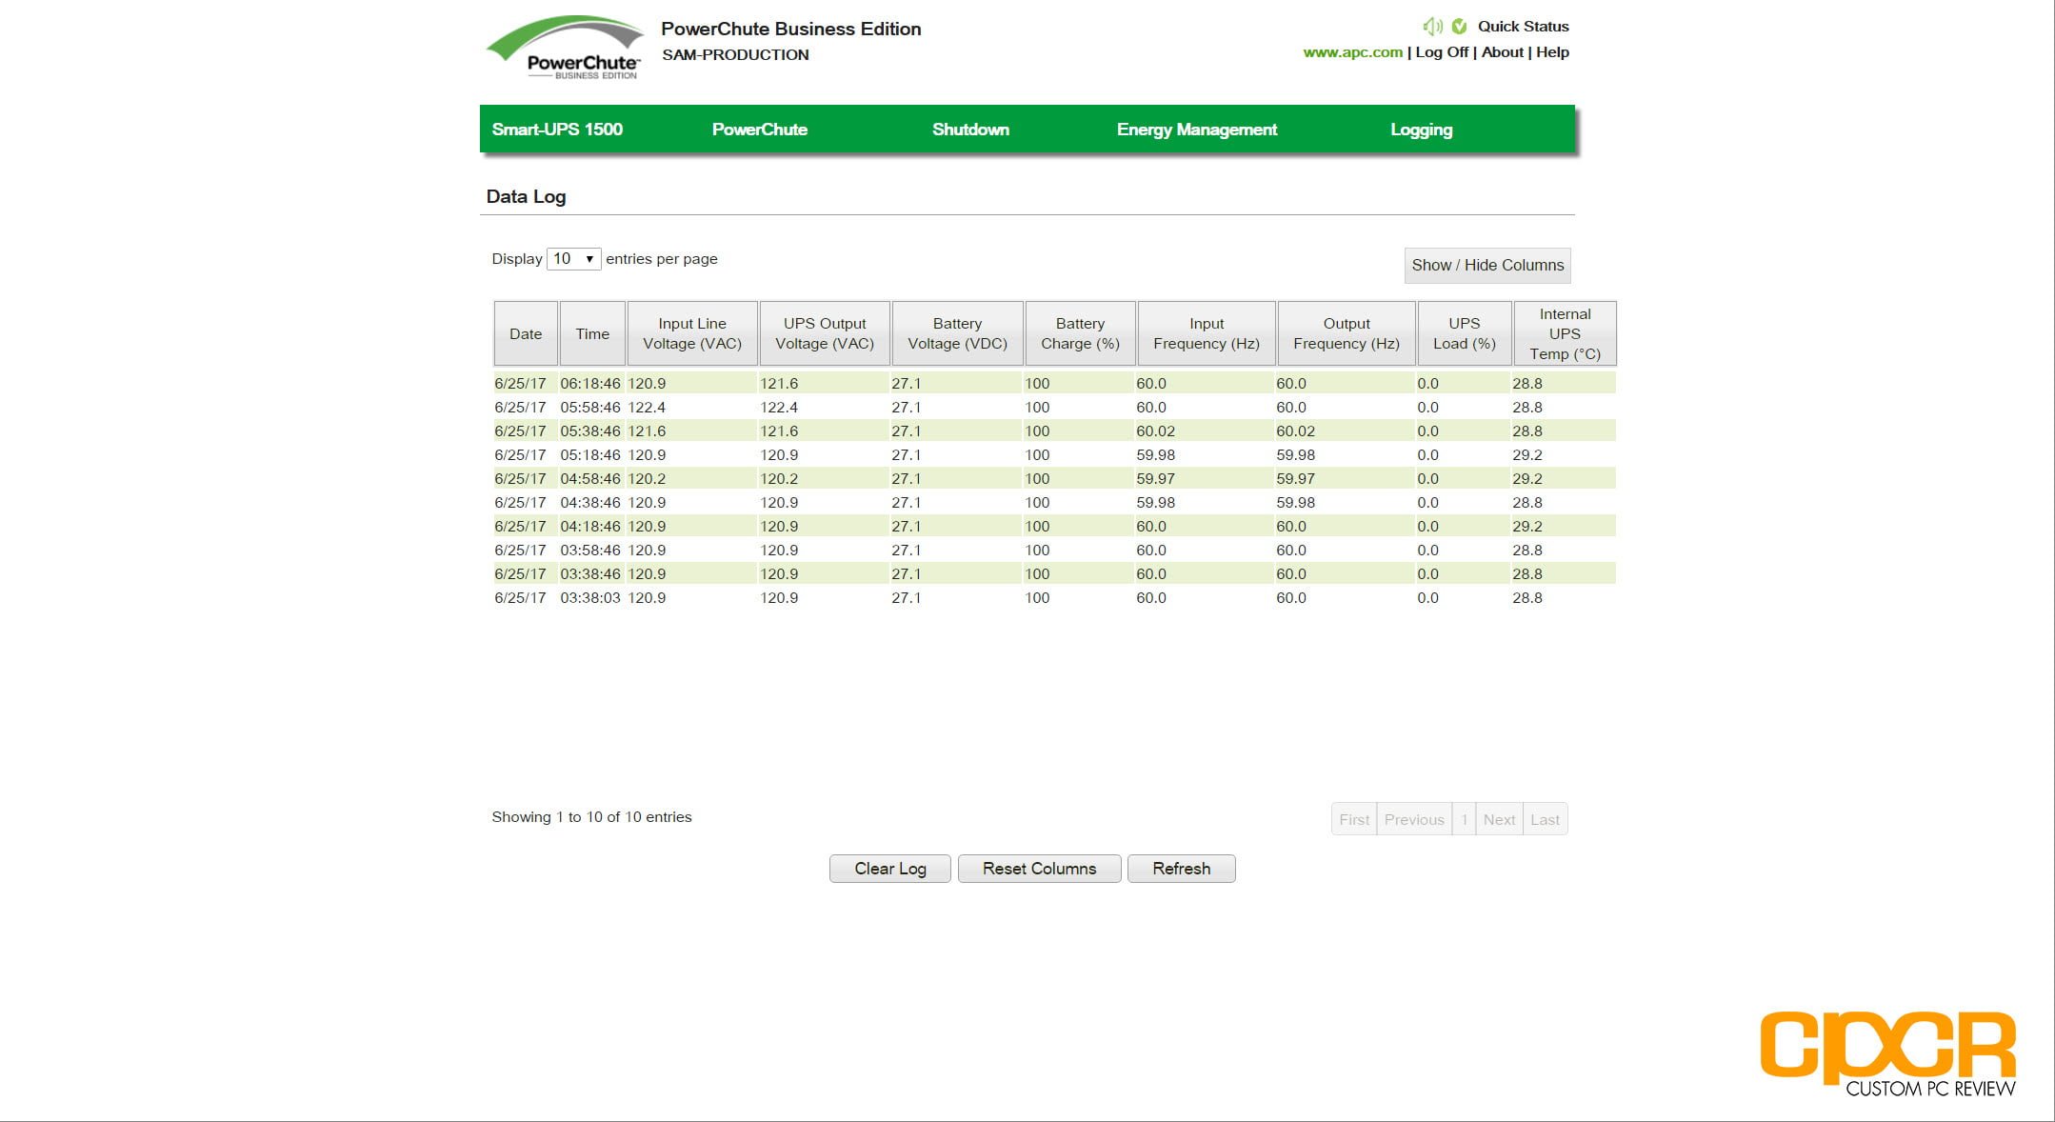Select the 05:58:46 time cell
The image size is (2055, 1122).
[x=590, y=408]
